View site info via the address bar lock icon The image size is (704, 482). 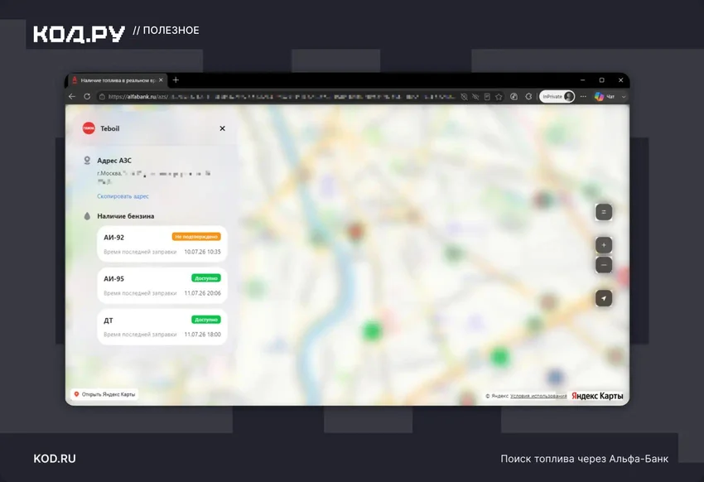102,97
